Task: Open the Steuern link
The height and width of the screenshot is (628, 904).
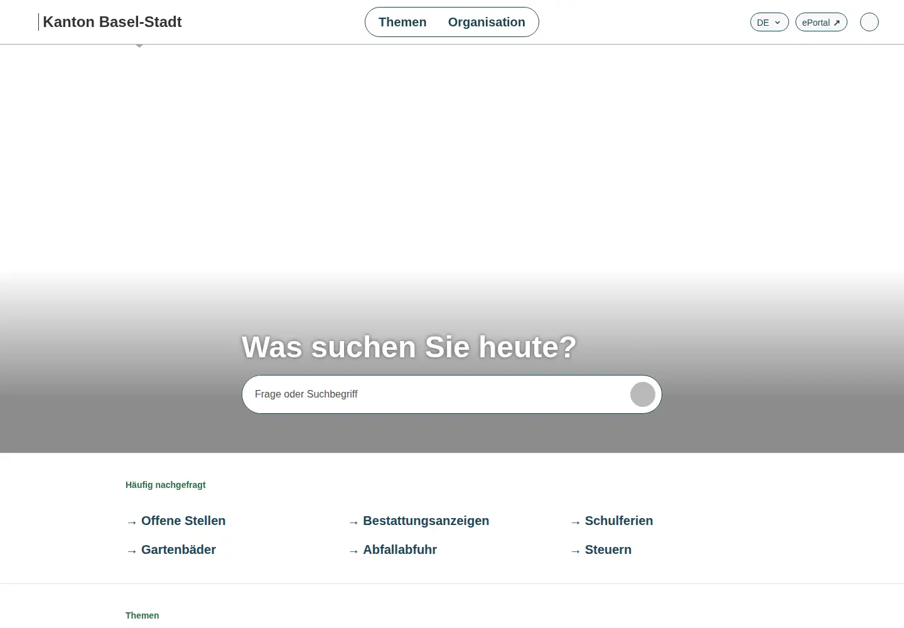Action: click(x=601, y=549)
